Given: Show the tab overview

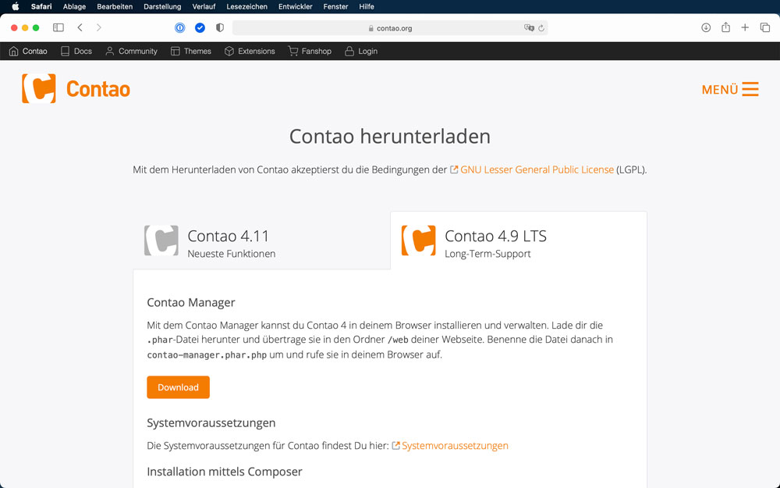Looking at the screenshot, I should coord(765,27).
